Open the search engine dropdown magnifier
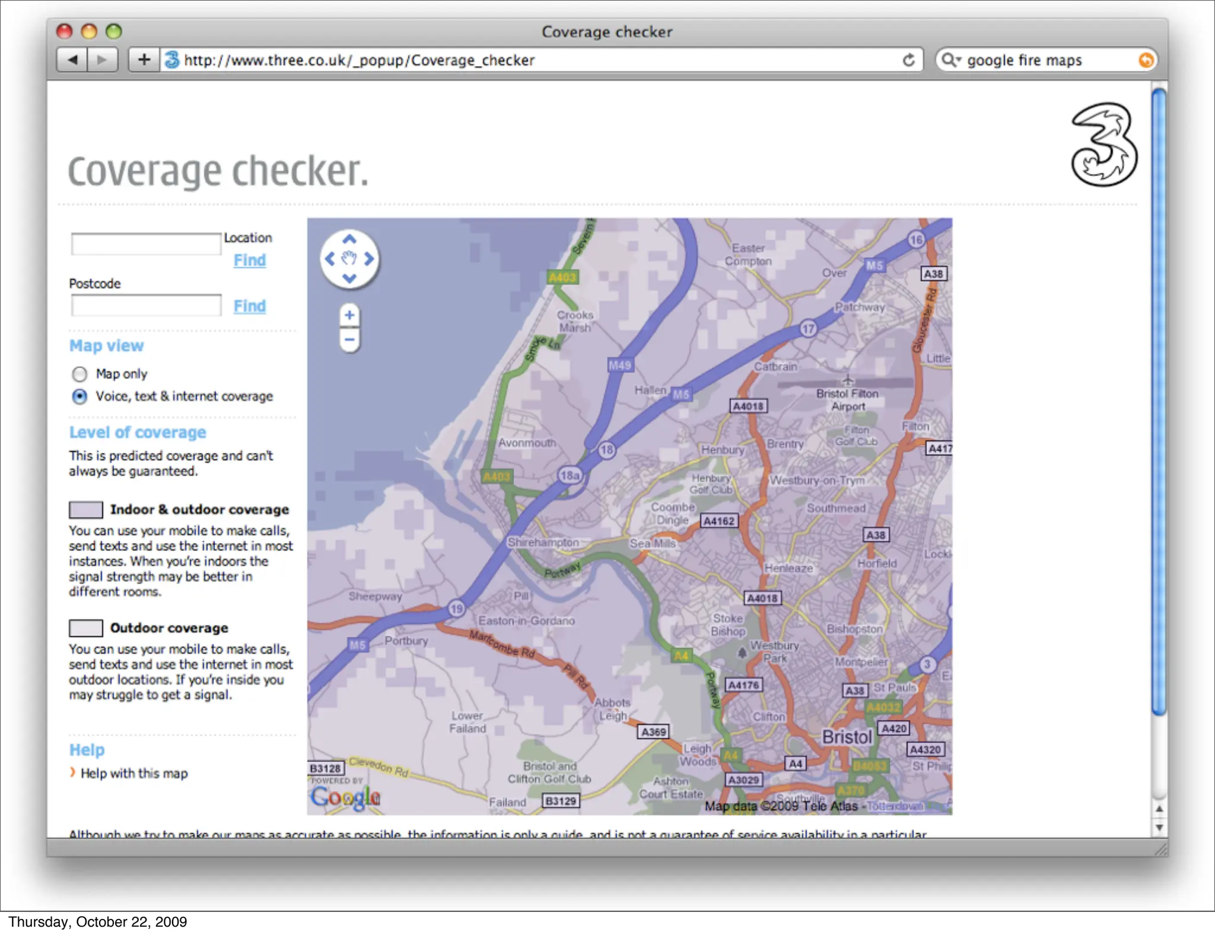This screenshot has height=935, width=1215. [x=950, y=60]
